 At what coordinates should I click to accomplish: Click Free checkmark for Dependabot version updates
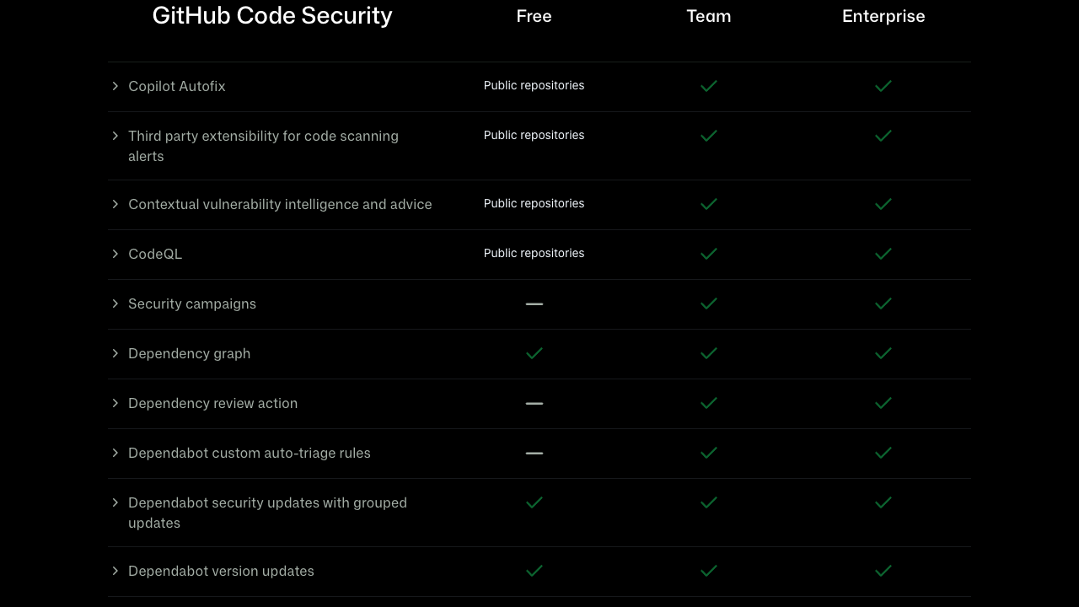(534, 571)
